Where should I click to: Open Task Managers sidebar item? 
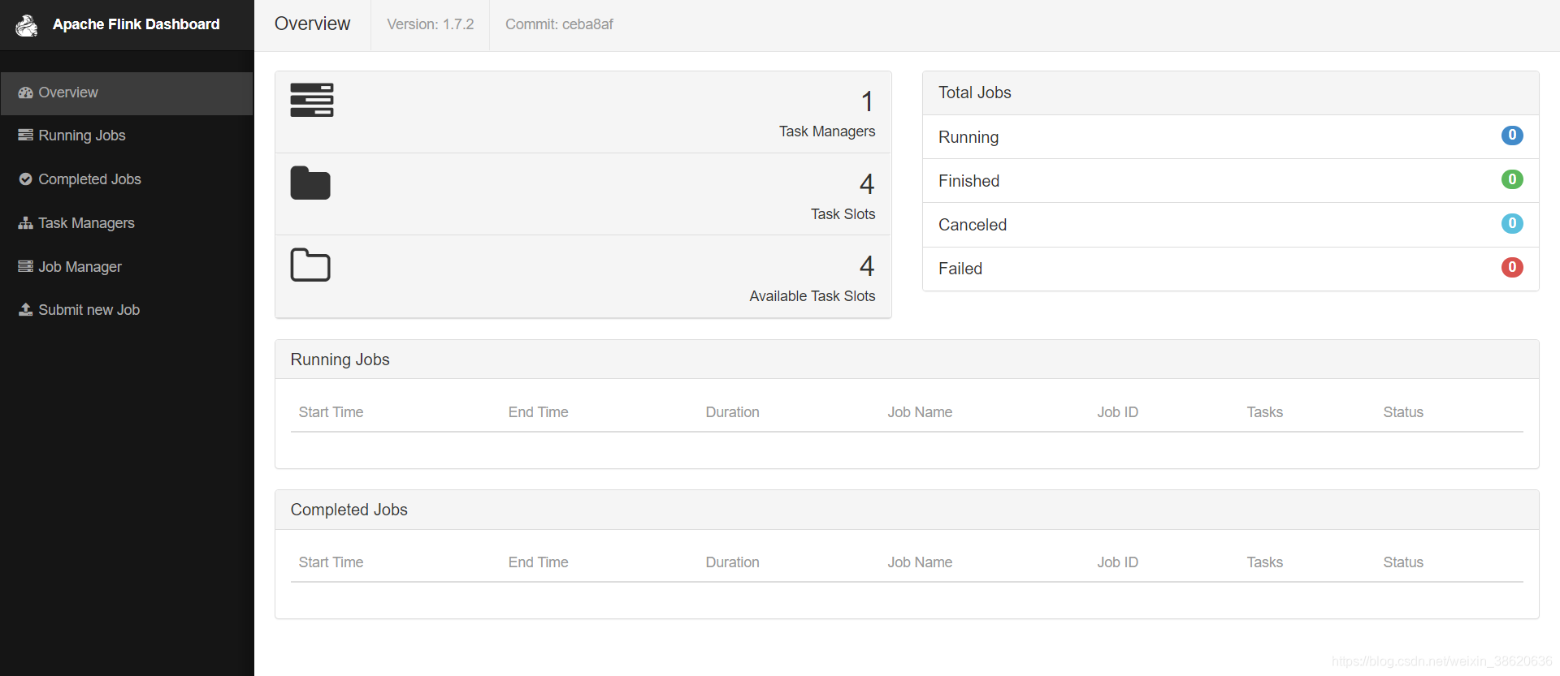(x=127, y=223)
